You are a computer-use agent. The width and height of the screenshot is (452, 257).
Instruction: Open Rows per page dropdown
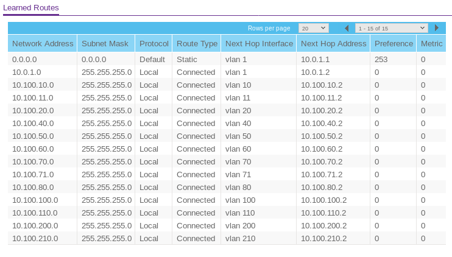tap(313, 28)
